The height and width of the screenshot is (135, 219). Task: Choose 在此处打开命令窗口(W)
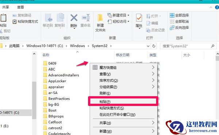tap(123, 114)
